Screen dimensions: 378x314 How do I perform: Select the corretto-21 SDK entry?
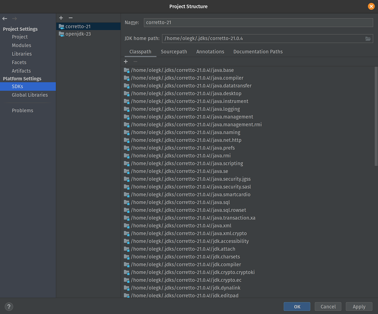coord(88,26)
